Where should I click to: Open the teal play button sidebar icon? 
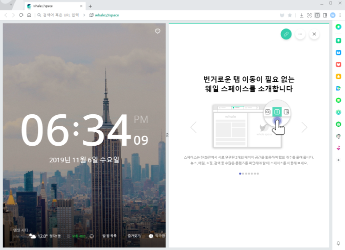[338, 112]
